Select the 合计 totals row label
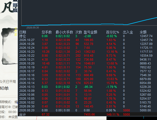Viewport: 157px width, 120px height. [x=22, y=114]
